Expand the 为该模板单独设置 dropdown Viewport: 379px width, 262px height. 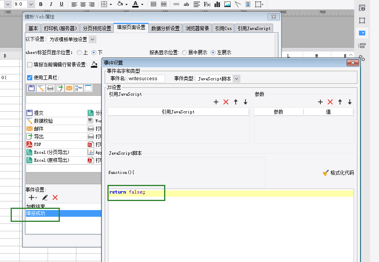(x=92, y=39)
